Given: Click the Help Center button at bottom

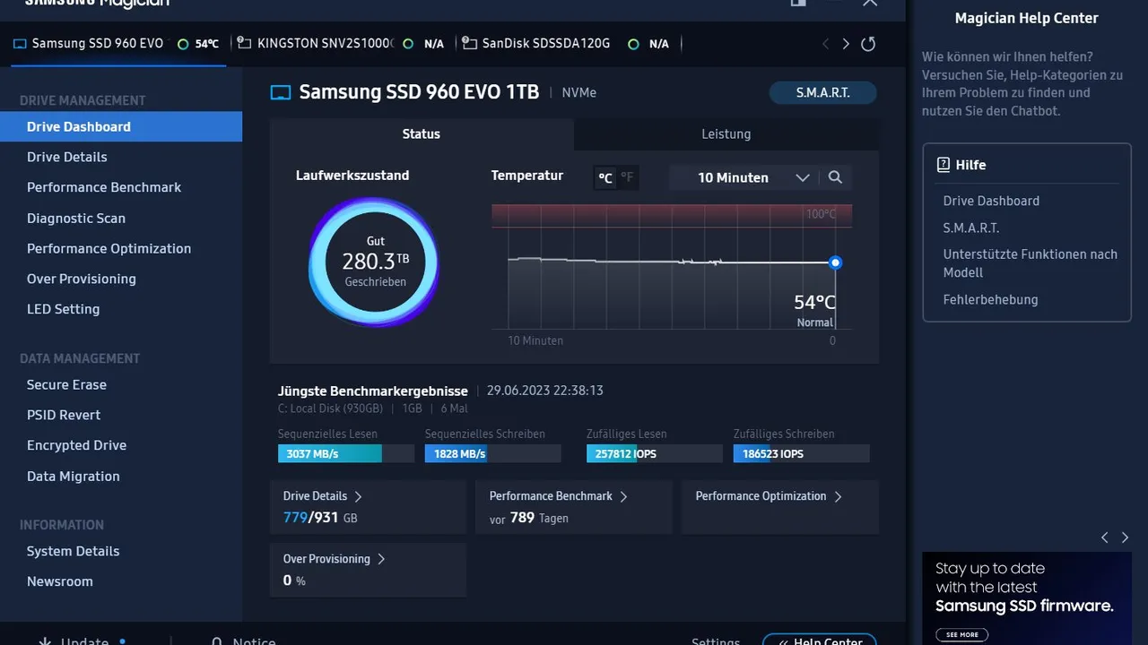Looking at the screenshot, I should coord(819,641).
